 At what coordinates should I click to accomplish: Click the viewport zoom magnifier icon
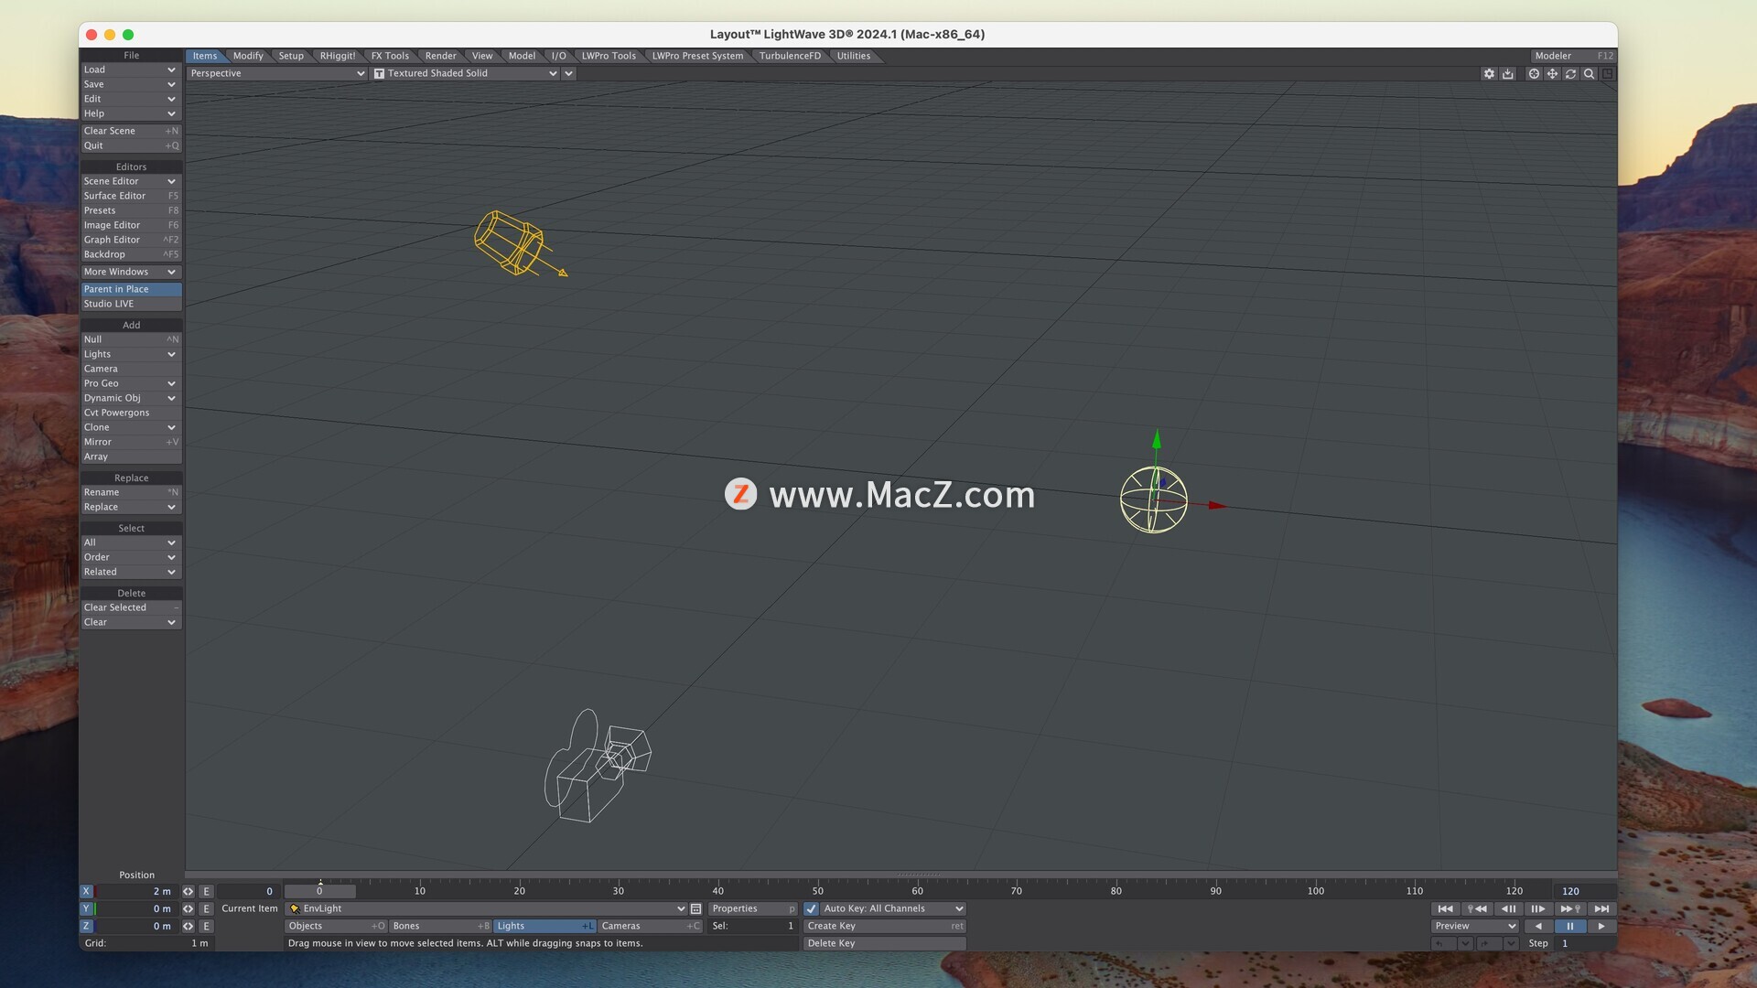click(1590, 74)
